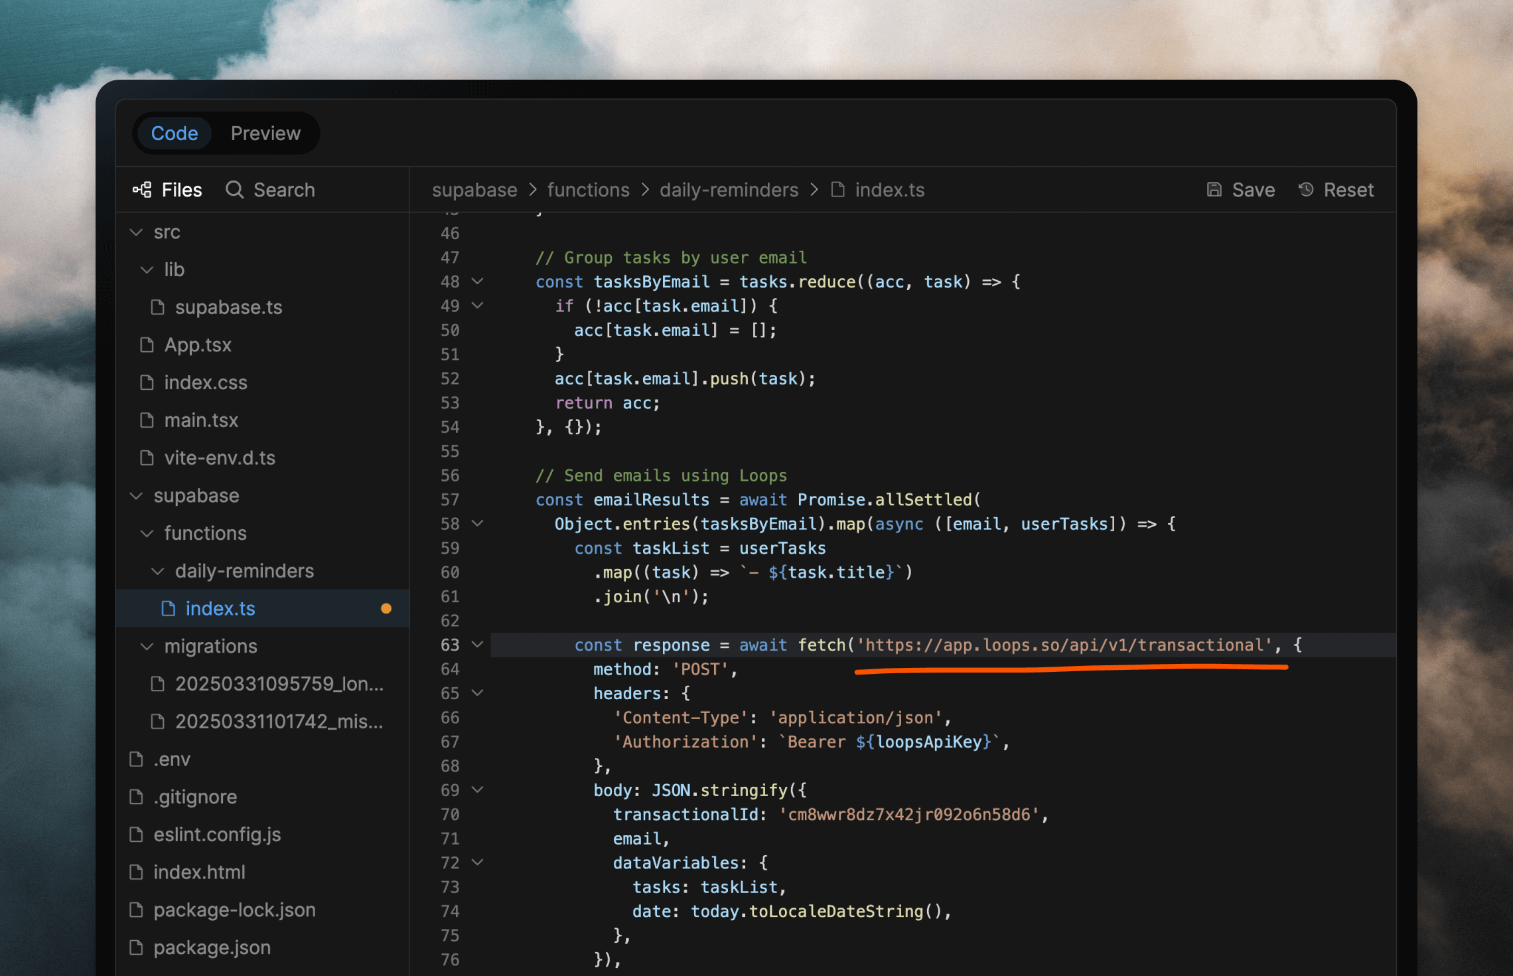This screenshot has width=1513, height=976.
Task: Open the Files panel tab
Action: click(x=167, y=190)
